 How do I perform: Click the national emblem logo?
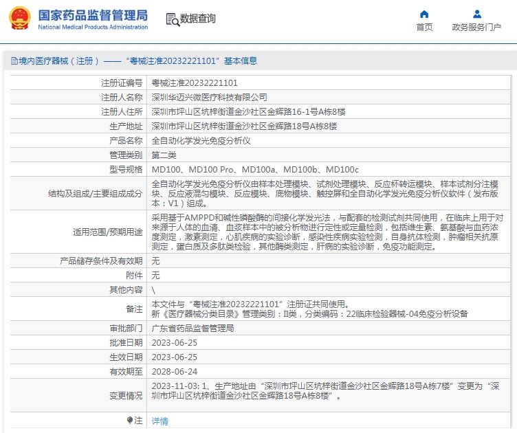18,19
